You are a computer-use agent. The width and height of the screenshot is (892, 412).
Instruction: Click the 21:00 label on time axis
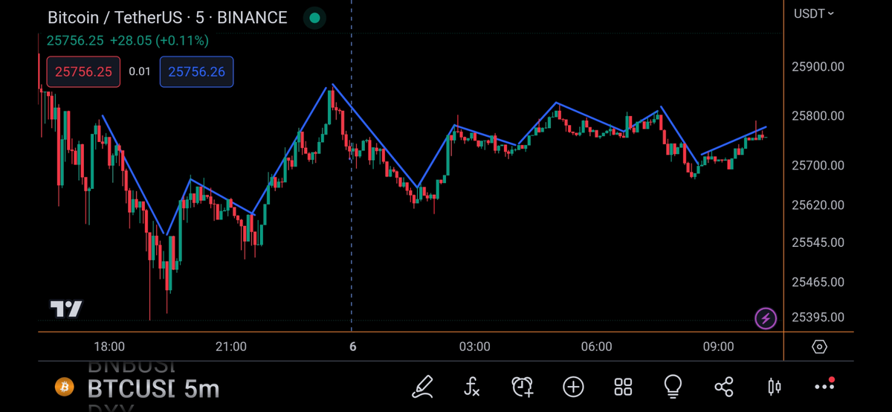pos(231,347)
